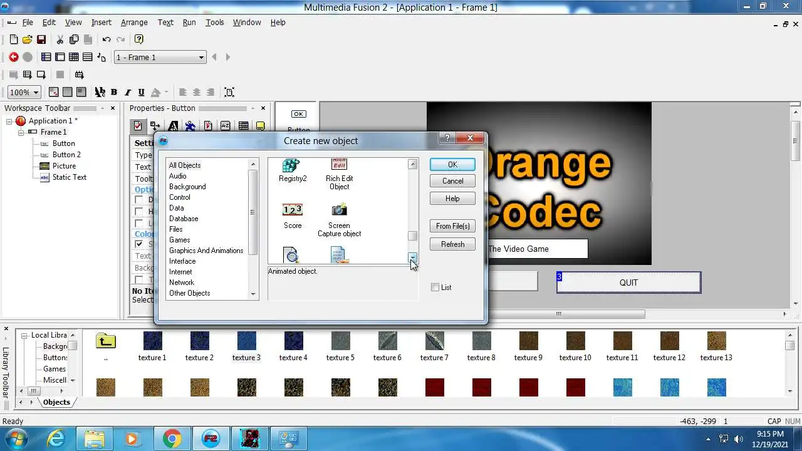Click the Windows Start button

15,438
